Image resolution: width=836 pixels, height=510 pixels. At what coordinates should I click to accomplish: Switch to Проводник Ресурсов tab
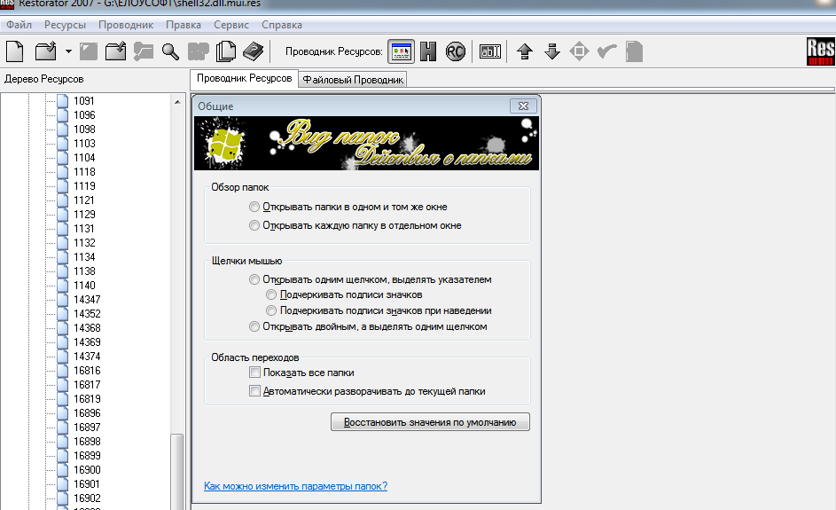click(x=244, y=78)
